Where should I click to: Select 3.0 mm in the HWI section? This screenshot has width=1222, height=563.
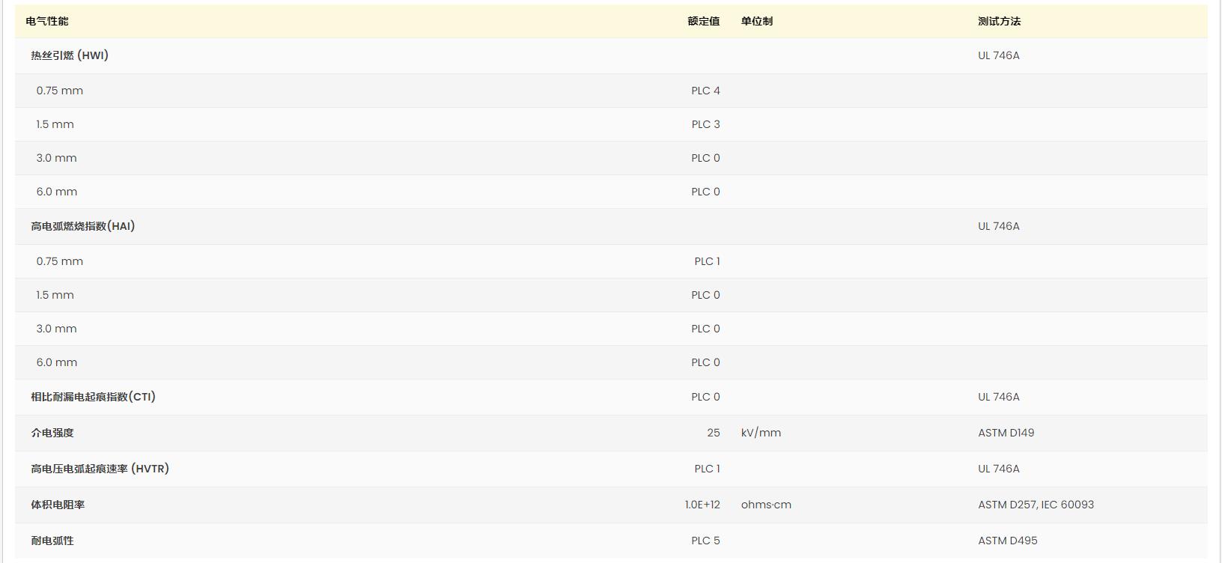[57, 158]
